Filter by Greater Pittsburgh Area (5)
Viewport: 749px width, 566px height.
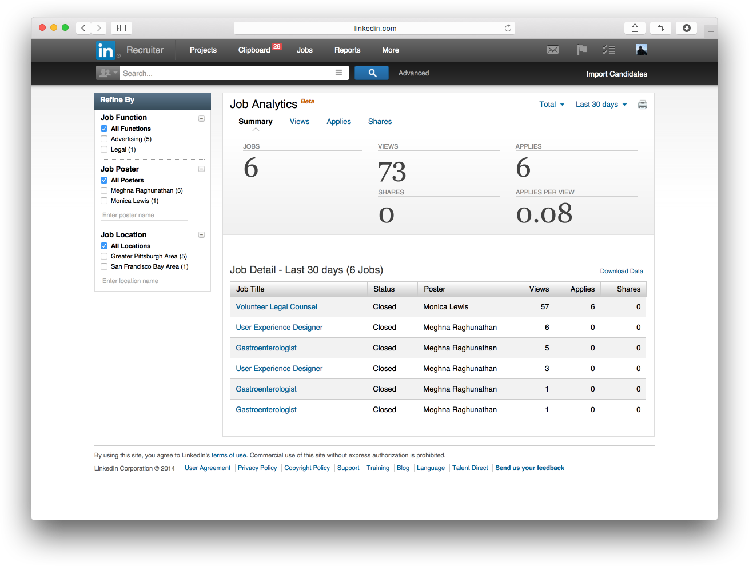point(104,256)
